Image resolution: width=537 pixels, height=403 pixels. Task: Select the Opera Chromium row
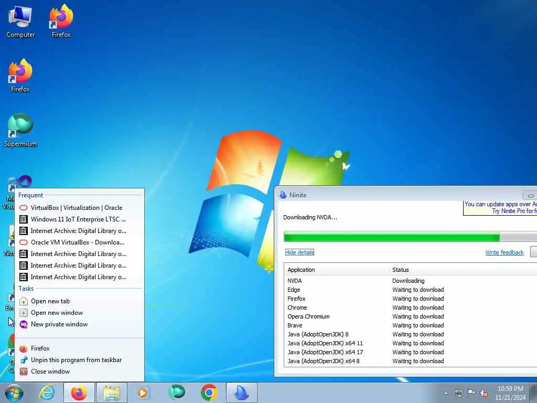click(410, 316)
